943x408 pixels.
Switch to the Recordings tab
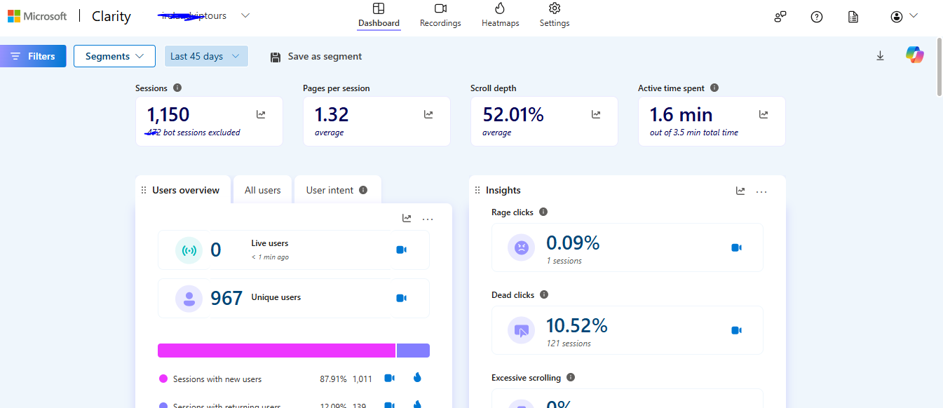[x=440, y=15]
